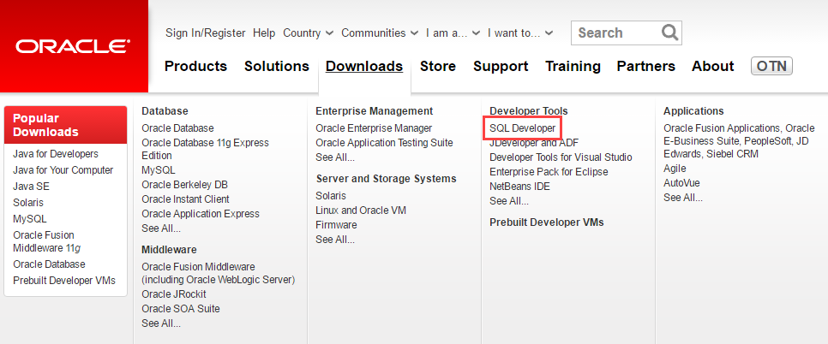
Task: Click the Database section heading
Action: [x=165, y=111]
